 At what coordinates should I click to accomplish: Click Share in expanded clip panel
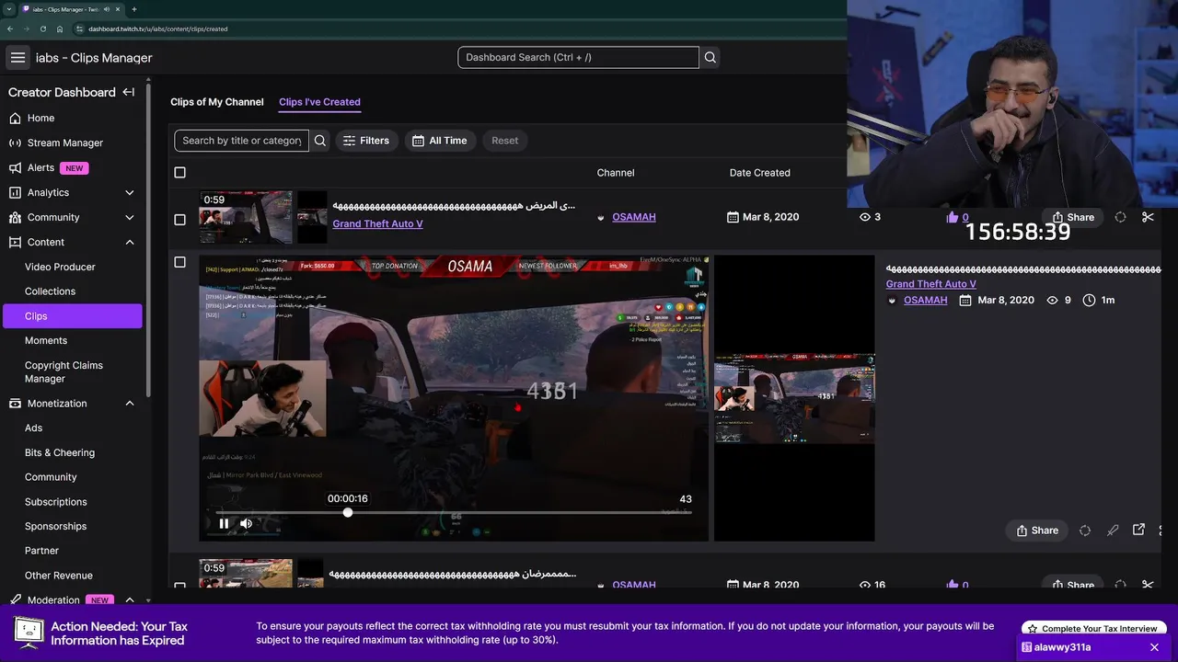tap(1037, 531)
